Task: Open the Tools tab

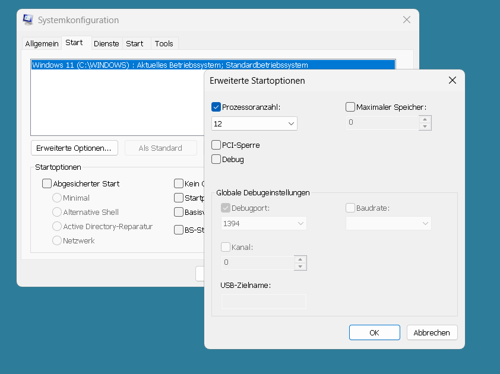Action: coord(164,43)
